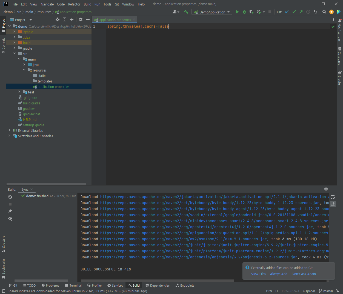
Task: Select Opened File target icon in Project panel
Action: click(58, 19)
